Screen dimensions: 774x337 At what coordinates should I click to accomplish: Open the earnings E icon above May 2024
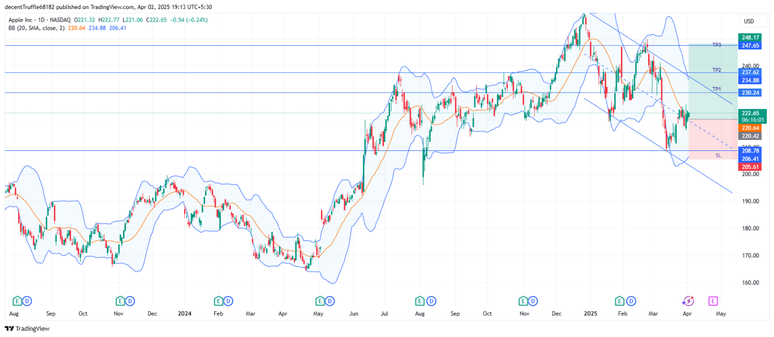tap(319, 301)
